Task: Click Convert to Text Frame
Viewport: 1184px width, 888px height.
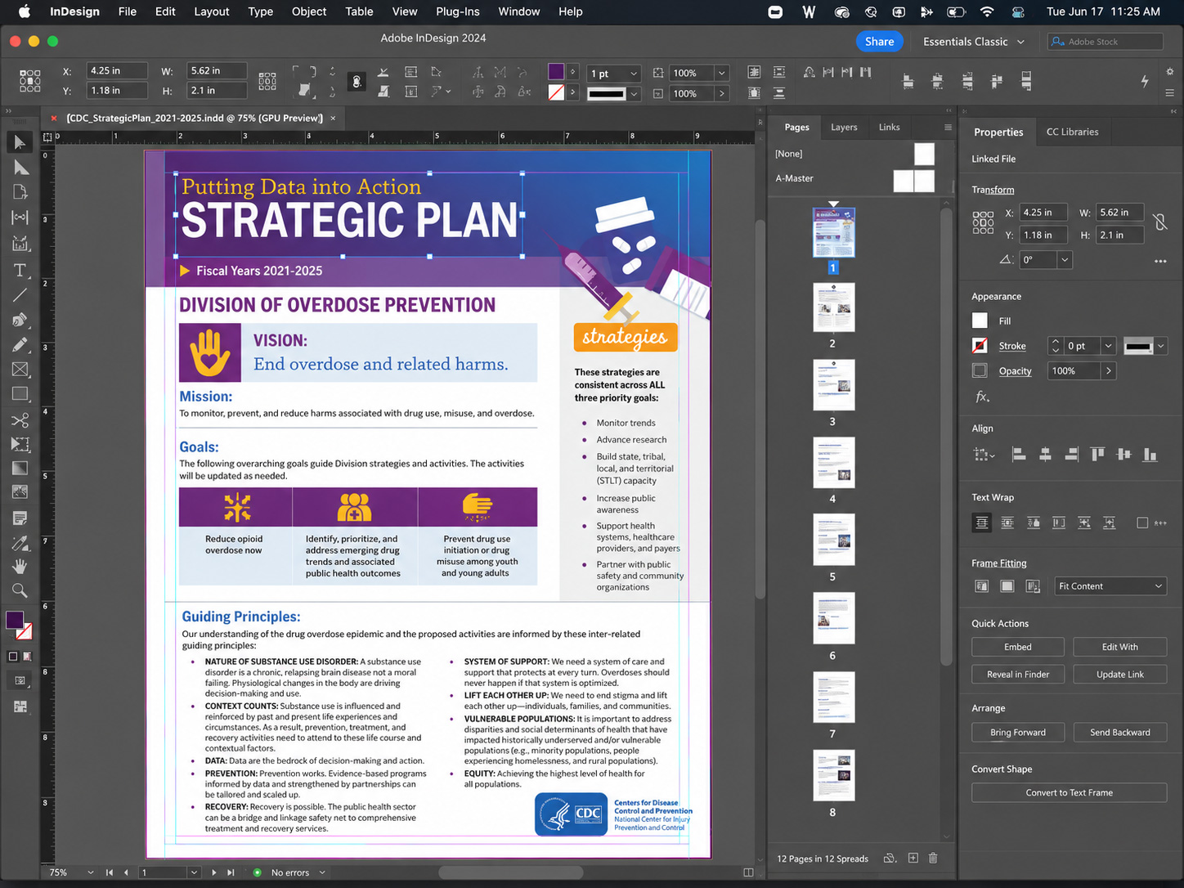Action: [x=1069, y=792]
